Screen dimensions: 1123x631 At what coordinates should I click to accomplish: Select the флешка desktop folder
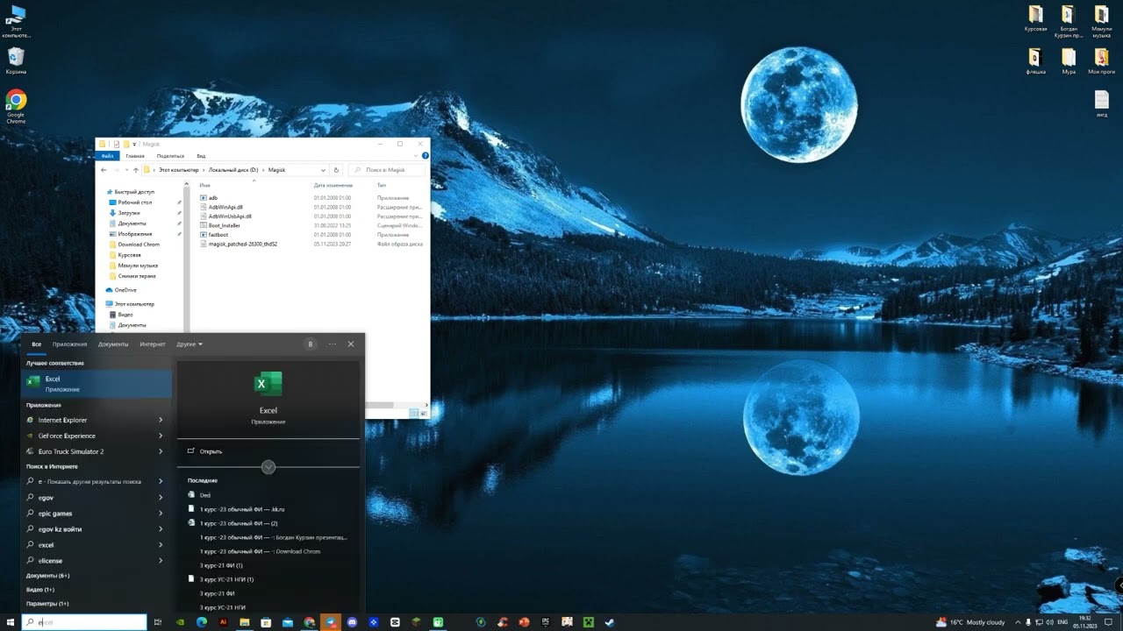point(1035,61)
